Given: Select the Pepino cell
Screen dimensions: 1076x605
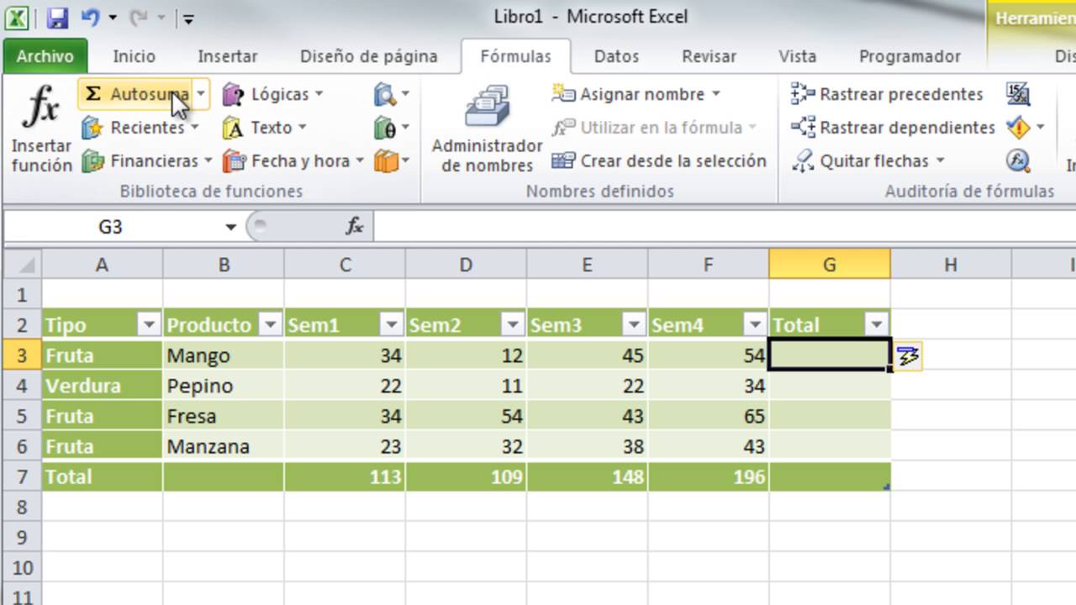Looking at the screenshot, I should pyautogui.click(x=224, y=386).
